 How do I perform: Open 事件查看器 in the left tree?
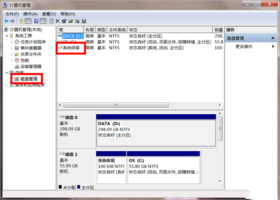click(31, 48)
